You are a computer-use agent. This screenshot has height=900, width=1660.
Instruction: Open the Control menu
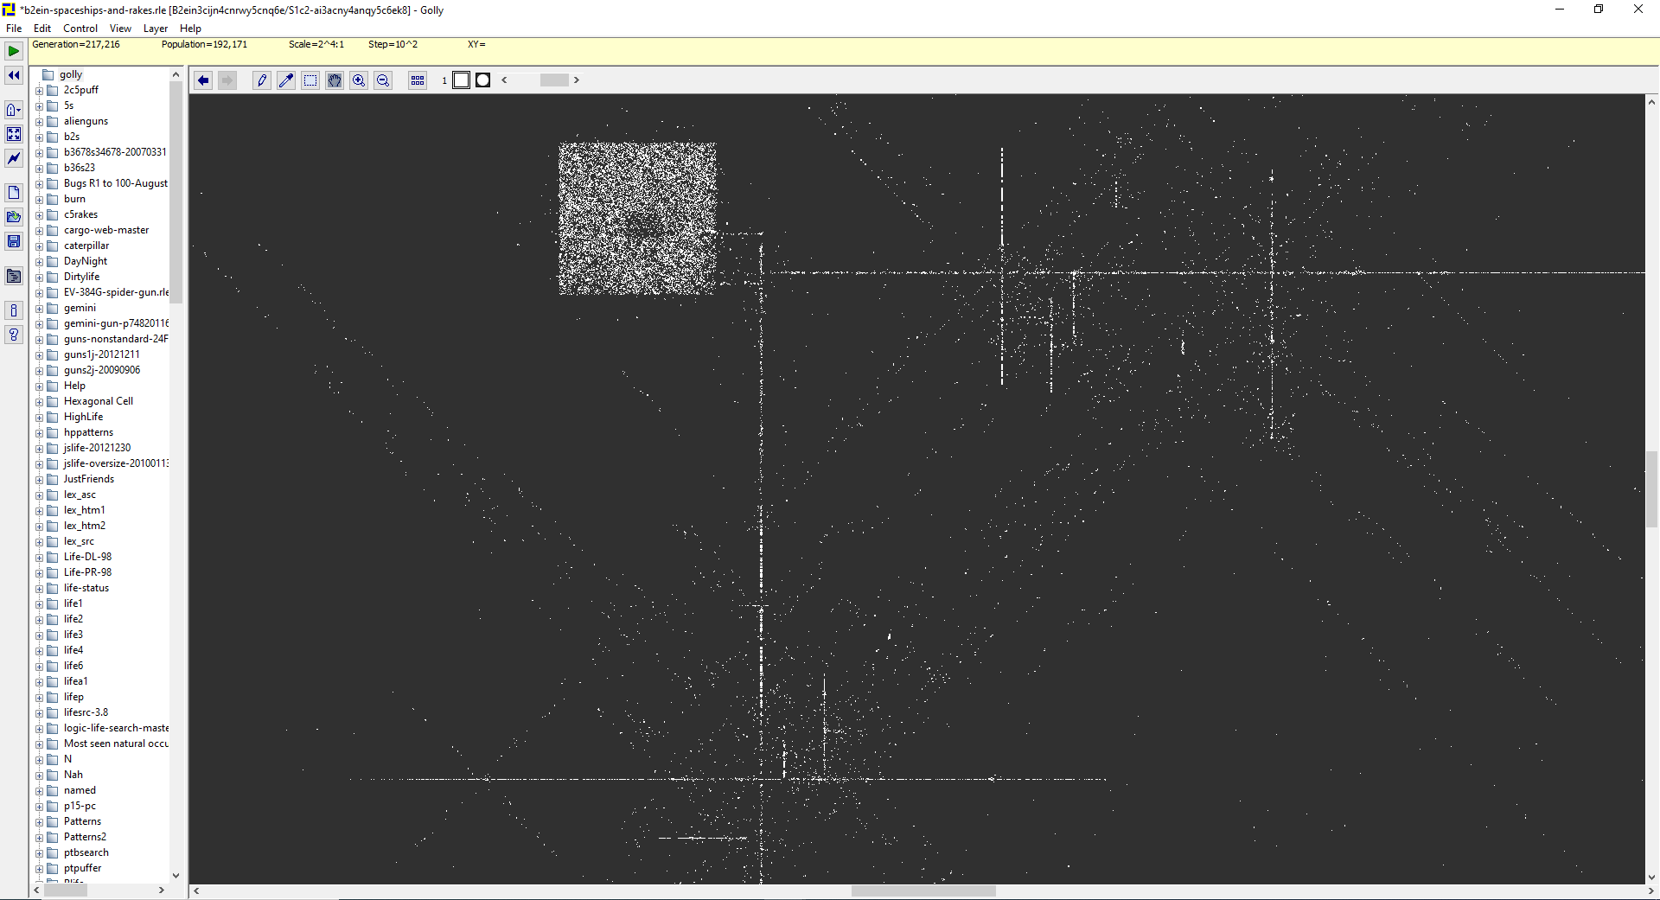(80, 29)
